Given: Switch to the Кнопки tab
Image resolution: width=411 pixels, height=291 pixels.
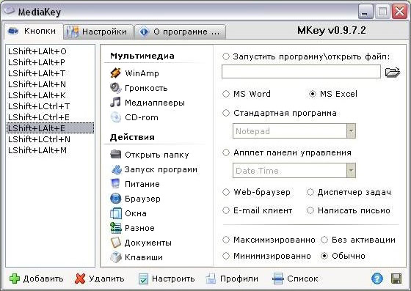Looking at the screenshot, I should point(34,31).
